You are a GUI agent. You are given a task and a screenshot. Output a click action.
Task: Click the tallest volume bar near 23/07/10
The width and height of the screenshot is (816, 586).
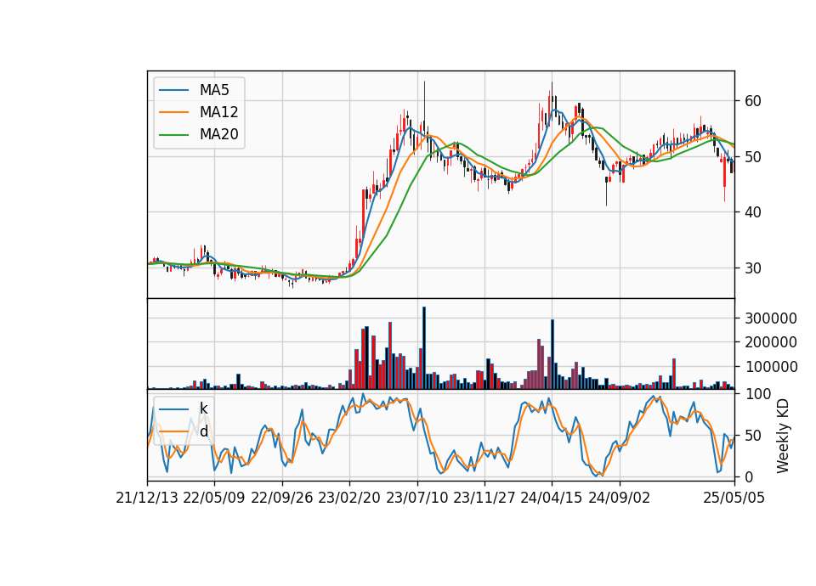tap(424, 348)
